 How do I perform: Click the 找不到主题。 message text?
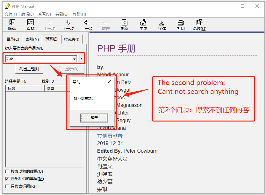[x=83, y=98]
